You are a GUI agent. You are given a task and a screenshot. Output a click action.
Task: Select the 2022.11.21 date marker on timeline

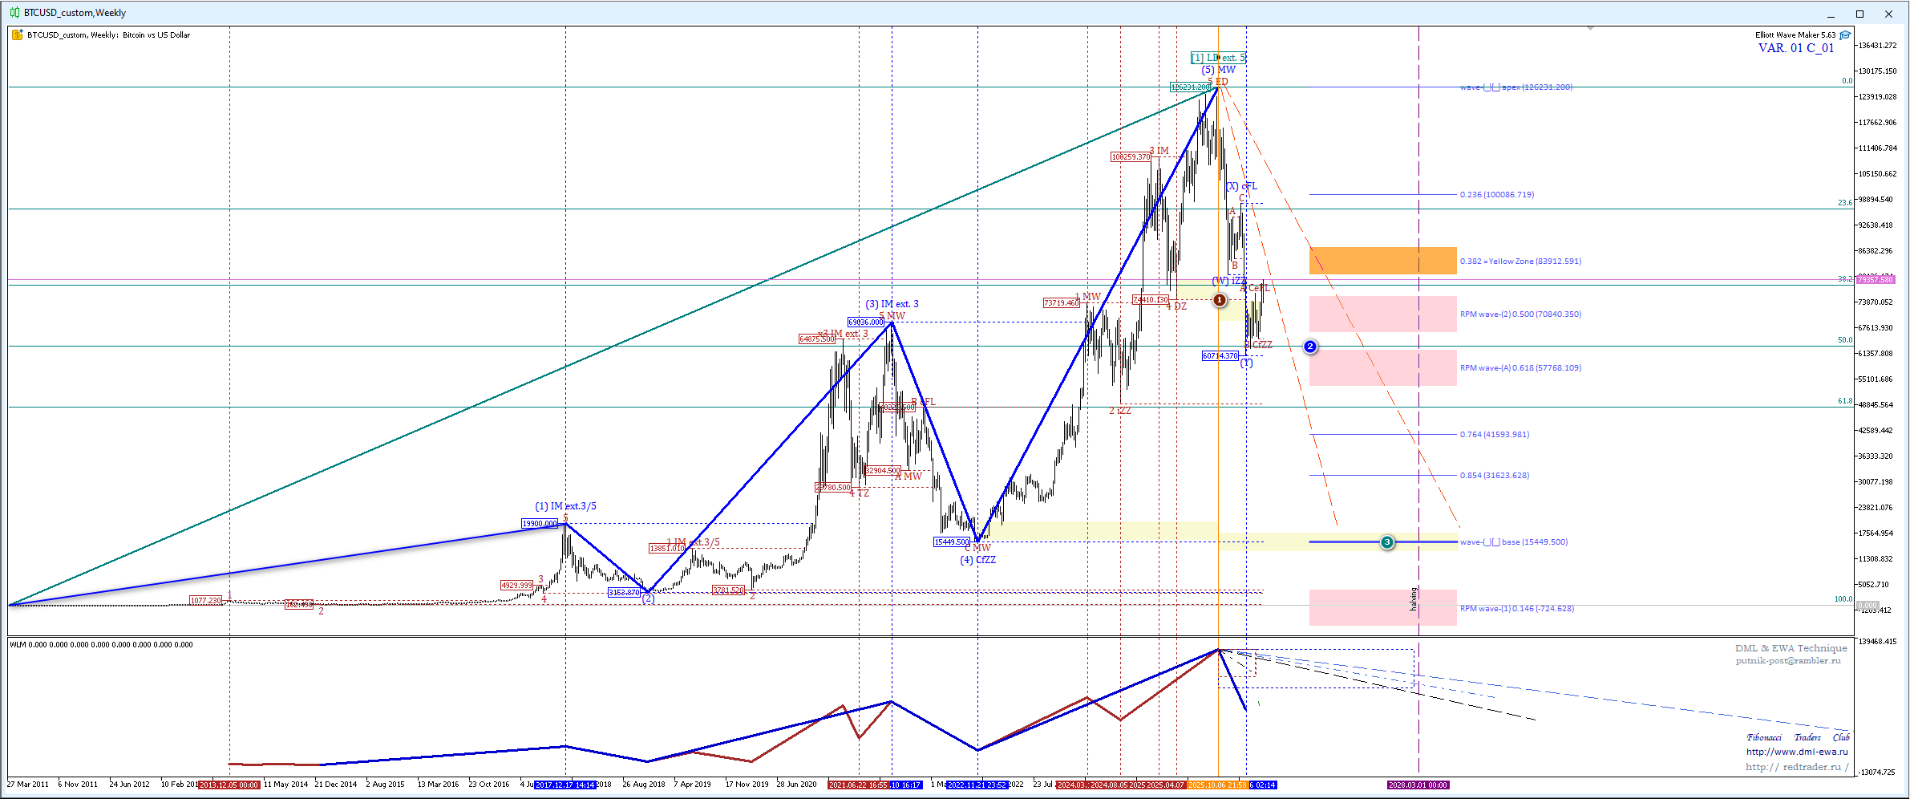[x=977, y=785]
